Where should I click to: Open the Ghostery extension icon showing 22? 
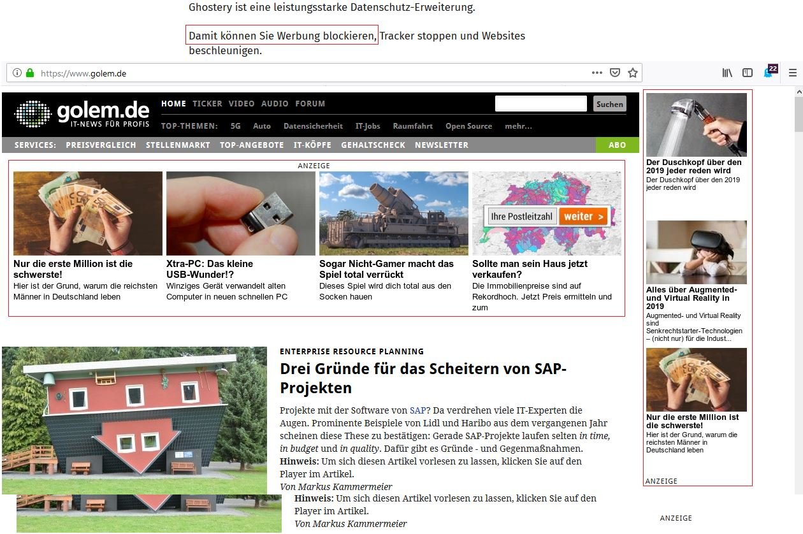click(770, 71)
